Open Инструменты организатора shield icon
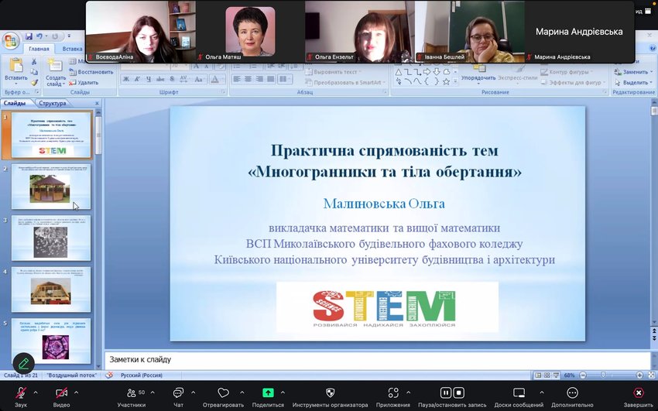The image size is (658, 411). [x=330, y=393]
